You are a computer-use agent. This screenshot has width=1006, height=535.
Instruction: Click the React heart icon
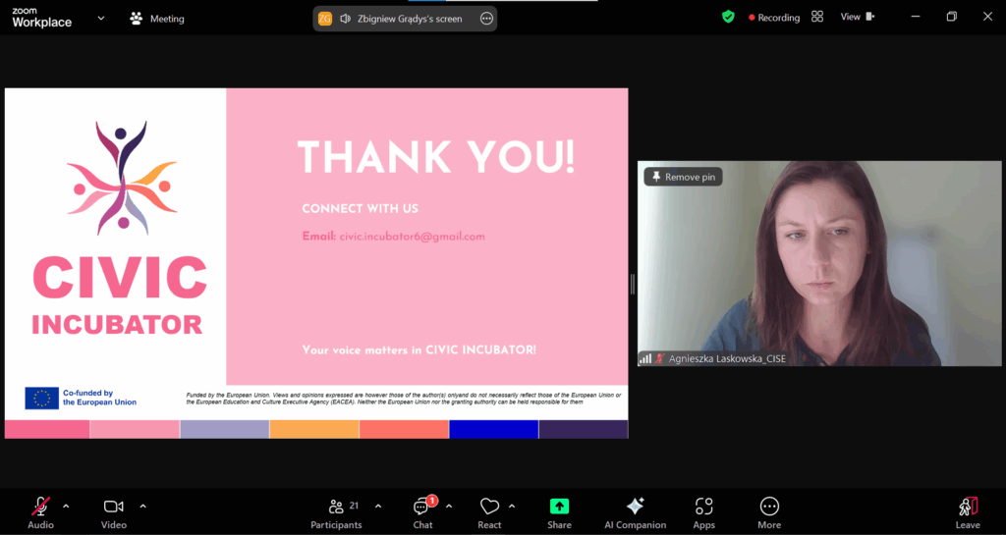489,507
